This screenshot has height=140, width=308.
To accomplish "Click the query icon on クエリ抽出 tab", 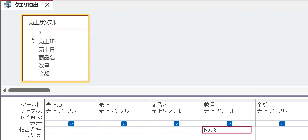I will 7,5.
